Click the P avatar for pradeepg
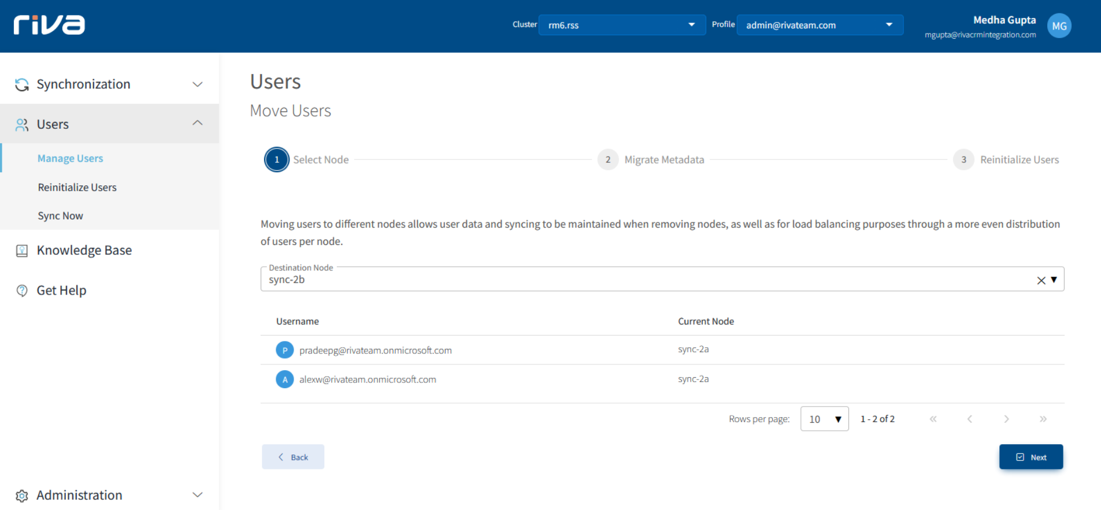 coord(284,350)
